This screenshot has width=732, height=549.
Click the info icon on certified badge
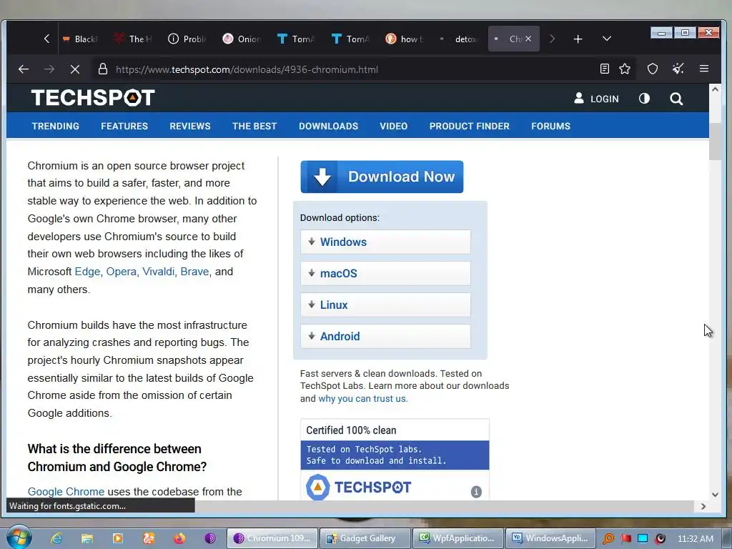(x=476, y=492)
